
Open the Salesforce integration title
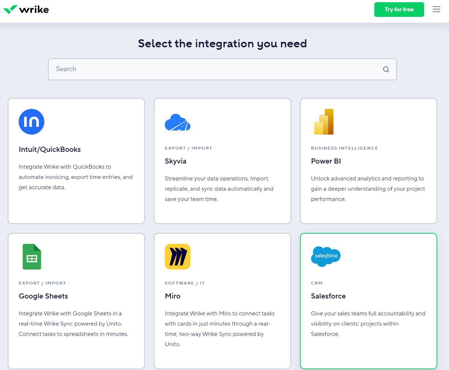[328, 296]
